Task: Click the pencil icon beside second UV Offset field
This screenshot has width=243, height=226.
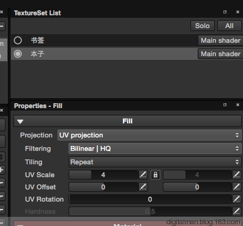Action: coord(237,187)
